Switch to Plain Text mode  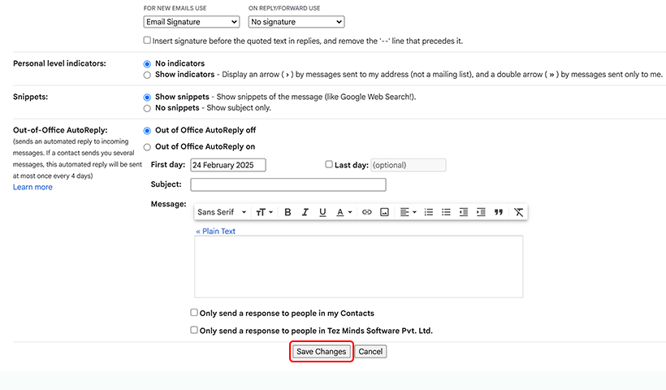(215, 231)
